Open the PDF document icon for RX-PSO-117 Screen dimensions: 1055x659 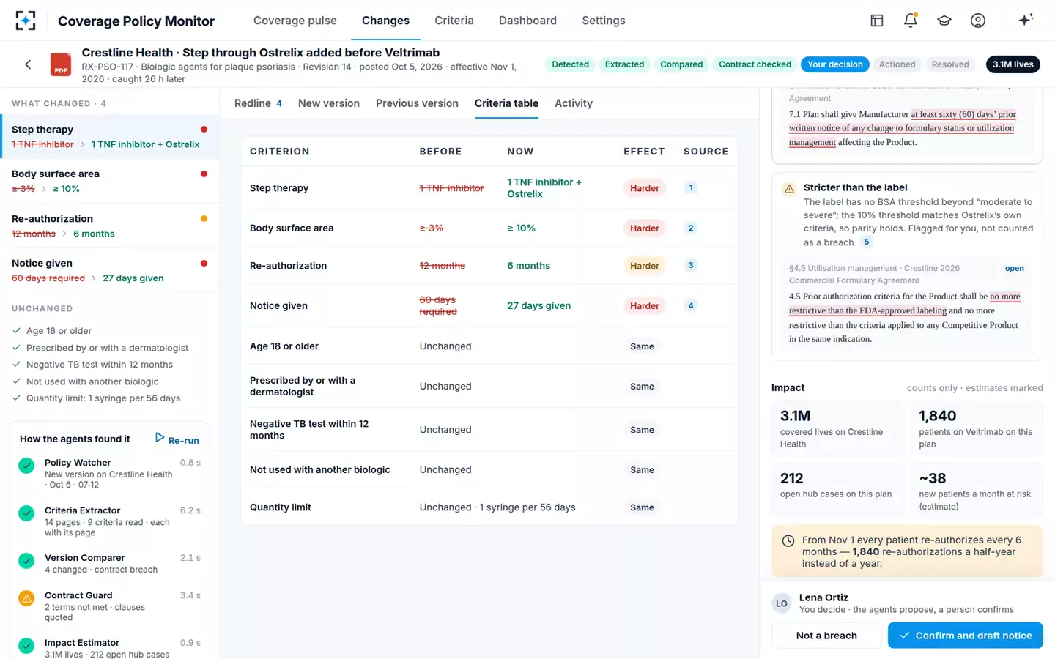point(61,64)
